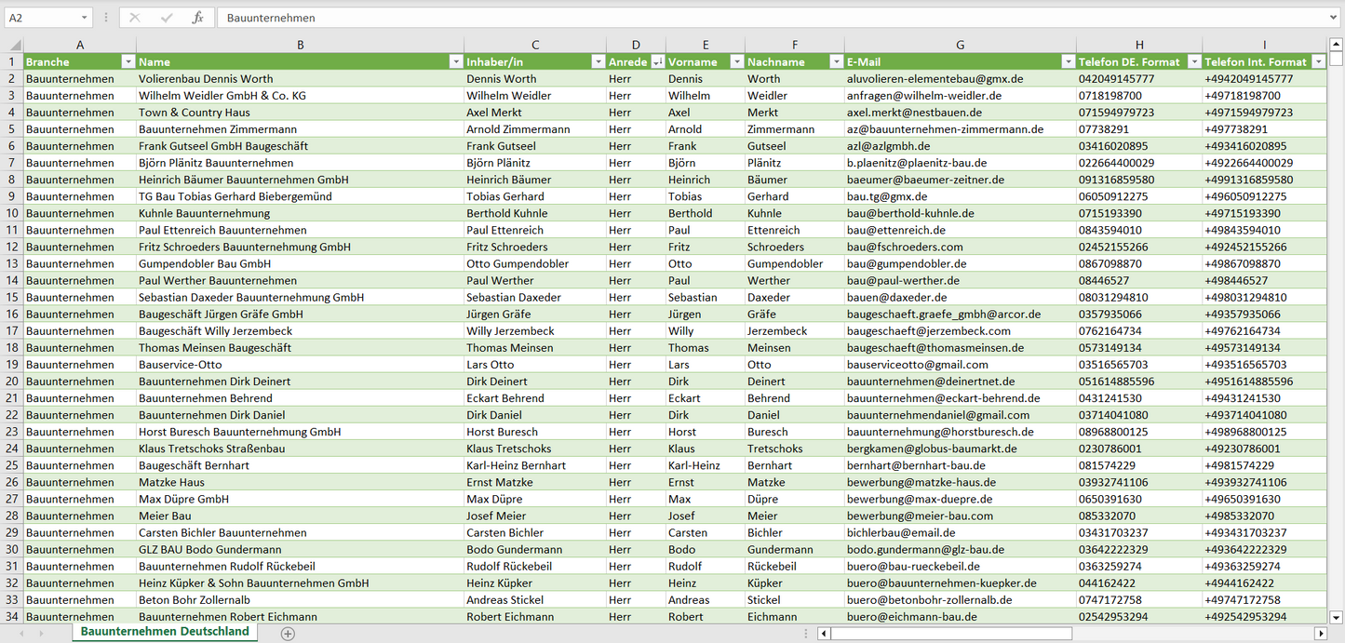
Task: Open the Nachname column filter dropdown
Action: (x=836, y=61)
